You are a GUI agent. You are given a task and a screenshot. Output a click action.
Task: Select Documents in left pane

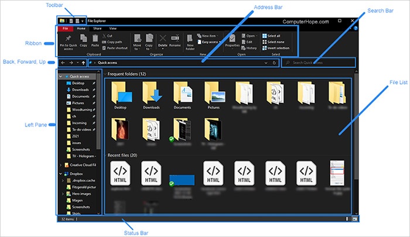click(x=81, y=97)
